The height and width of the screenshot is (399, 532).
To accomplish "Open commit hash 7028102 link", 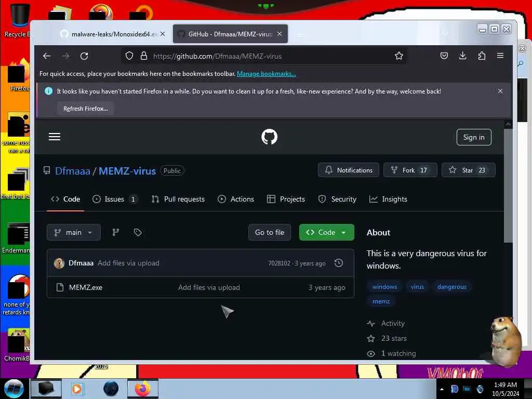I will point(279,263).
